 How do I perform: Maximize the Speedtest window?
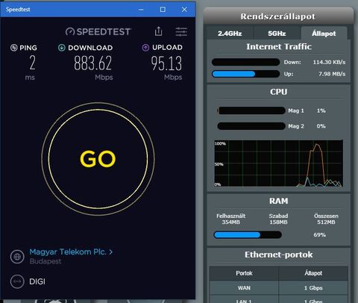(x=163, y=10)
